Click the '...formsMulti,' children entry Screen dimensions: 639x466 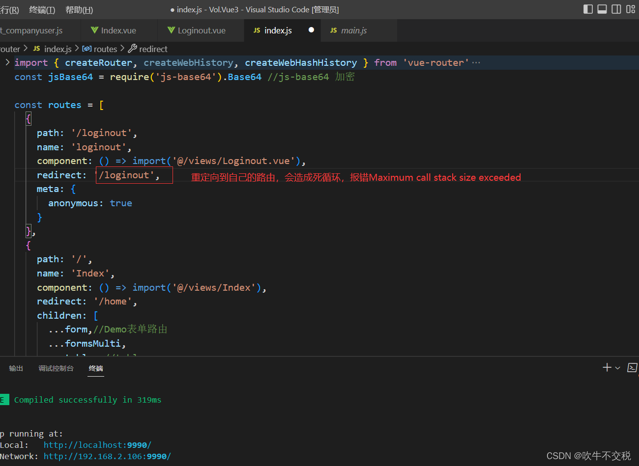pos(87,344)
